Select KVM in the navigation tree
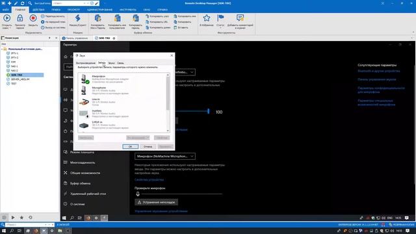The height and width of the screenshot is (234, 416). click(13, 62)
